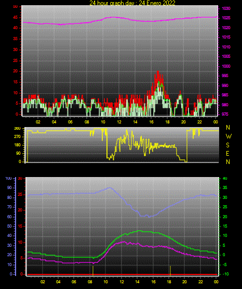Viewport: 242px width, 289px height.
Task: Click the E compass label beside direction graph
Action: point(227,153)
